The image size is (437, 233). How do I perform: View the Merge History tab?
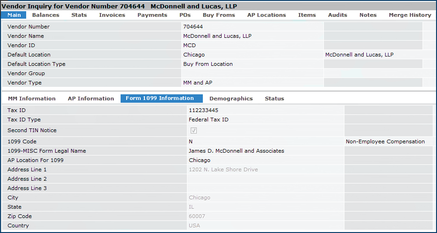click(410, 15)
